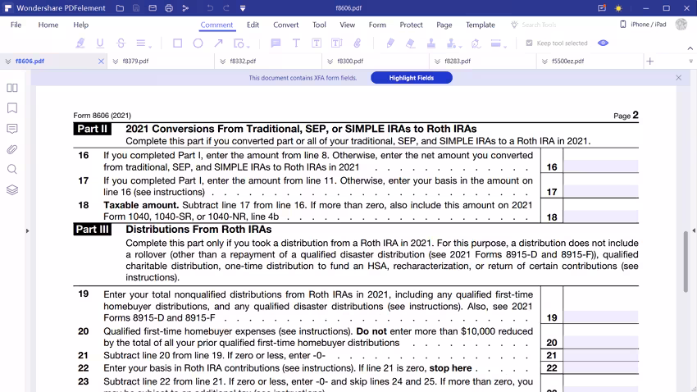Image resolution: width=697 pixels, height=392 pixels.
Task: Select the Underline annotation tool
Action: (100, 43)
